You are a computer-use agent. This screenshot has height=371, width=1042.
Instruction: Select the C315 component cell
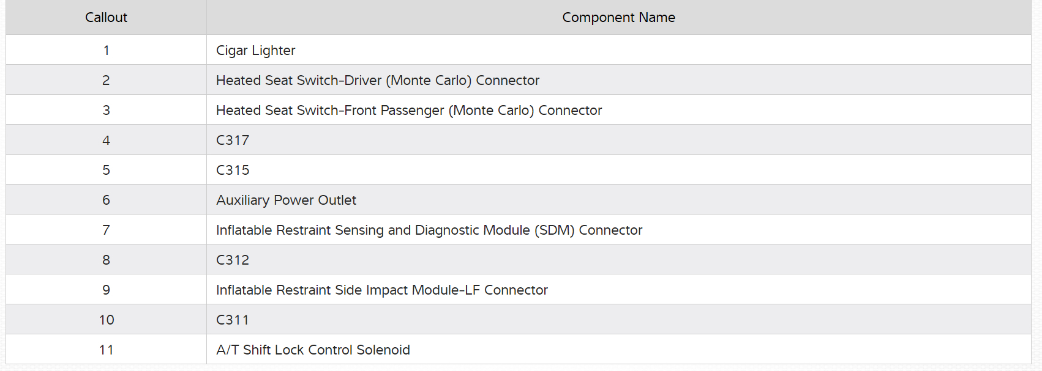pos(233,171)
